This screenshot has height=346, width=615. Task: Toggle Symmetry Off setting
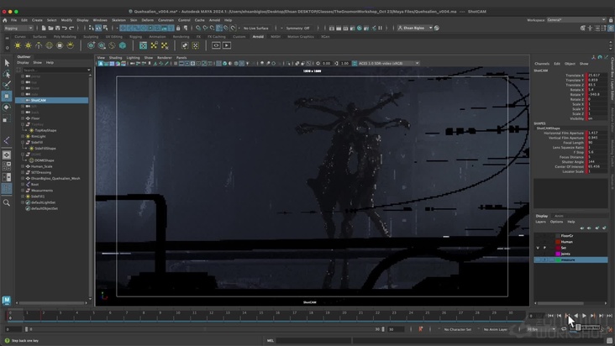pyautogui.click(x=297, y=28)
